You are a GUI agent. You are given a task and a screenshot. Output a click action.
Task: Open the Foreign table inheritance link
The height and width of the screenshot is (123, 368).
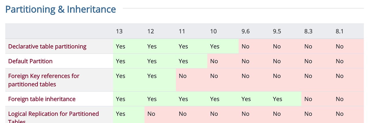click(42, 99)
